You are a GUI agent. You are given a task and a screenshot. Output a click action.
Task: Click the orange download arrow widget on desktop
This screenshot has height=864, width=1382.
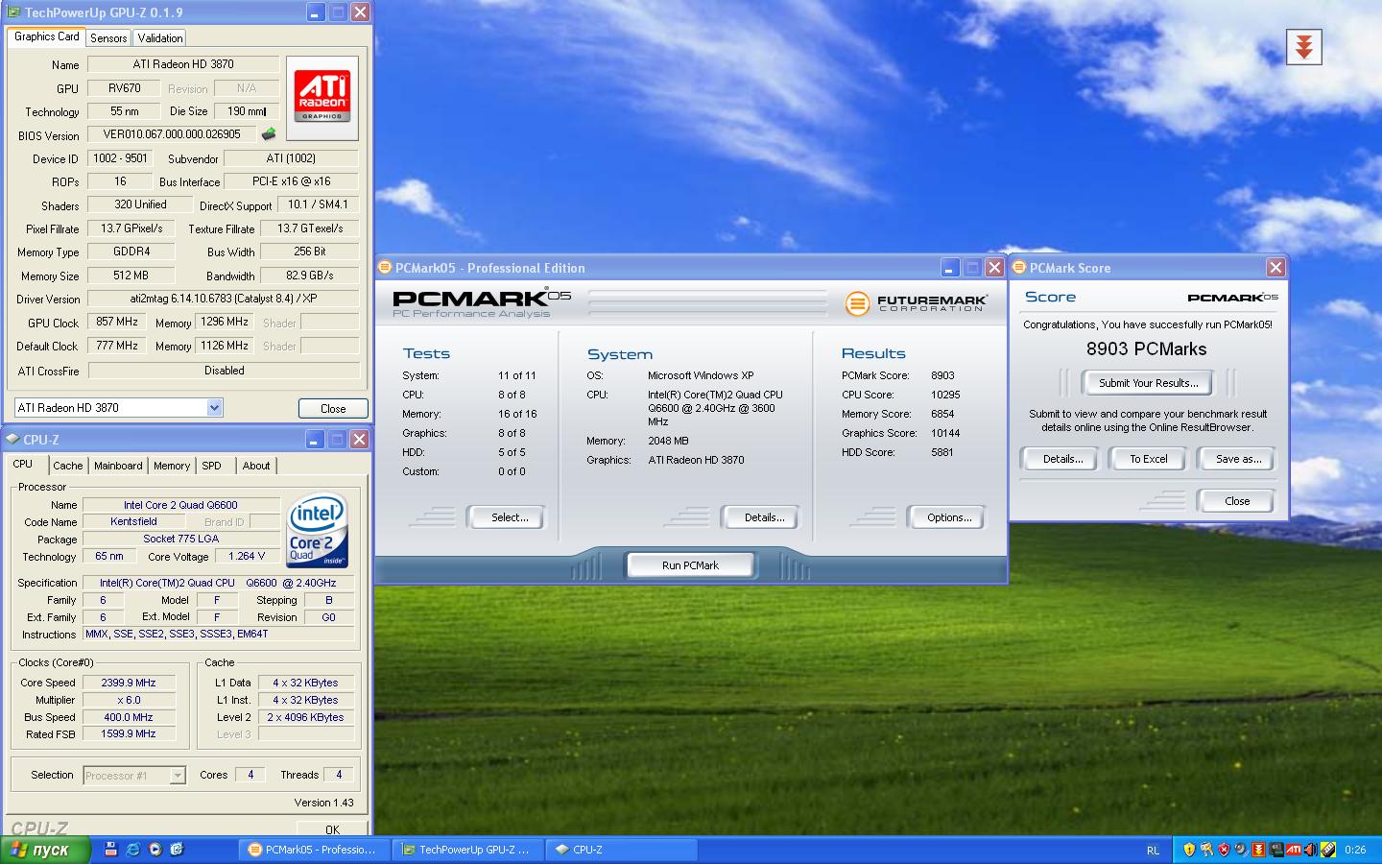(x=1303, y=47)
